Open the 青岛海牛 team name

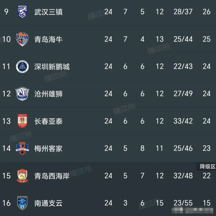coord(48,39)
